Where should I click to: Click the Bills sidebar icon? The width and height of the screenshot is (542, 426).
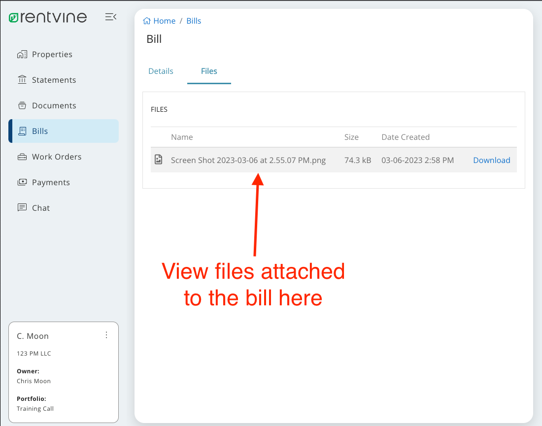coord(22,131)
